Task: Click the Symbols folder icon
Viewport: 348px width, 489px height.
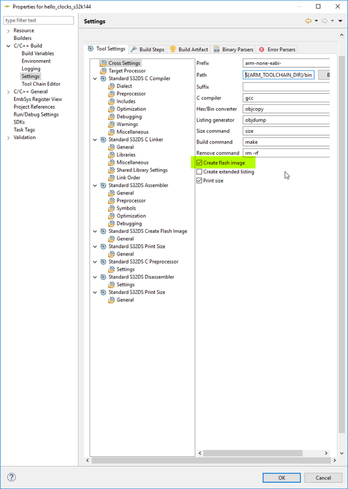Action: tap(111, 209)
